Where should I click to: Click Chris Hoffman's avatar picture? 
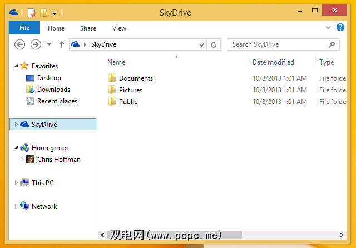tap(30, 159)
